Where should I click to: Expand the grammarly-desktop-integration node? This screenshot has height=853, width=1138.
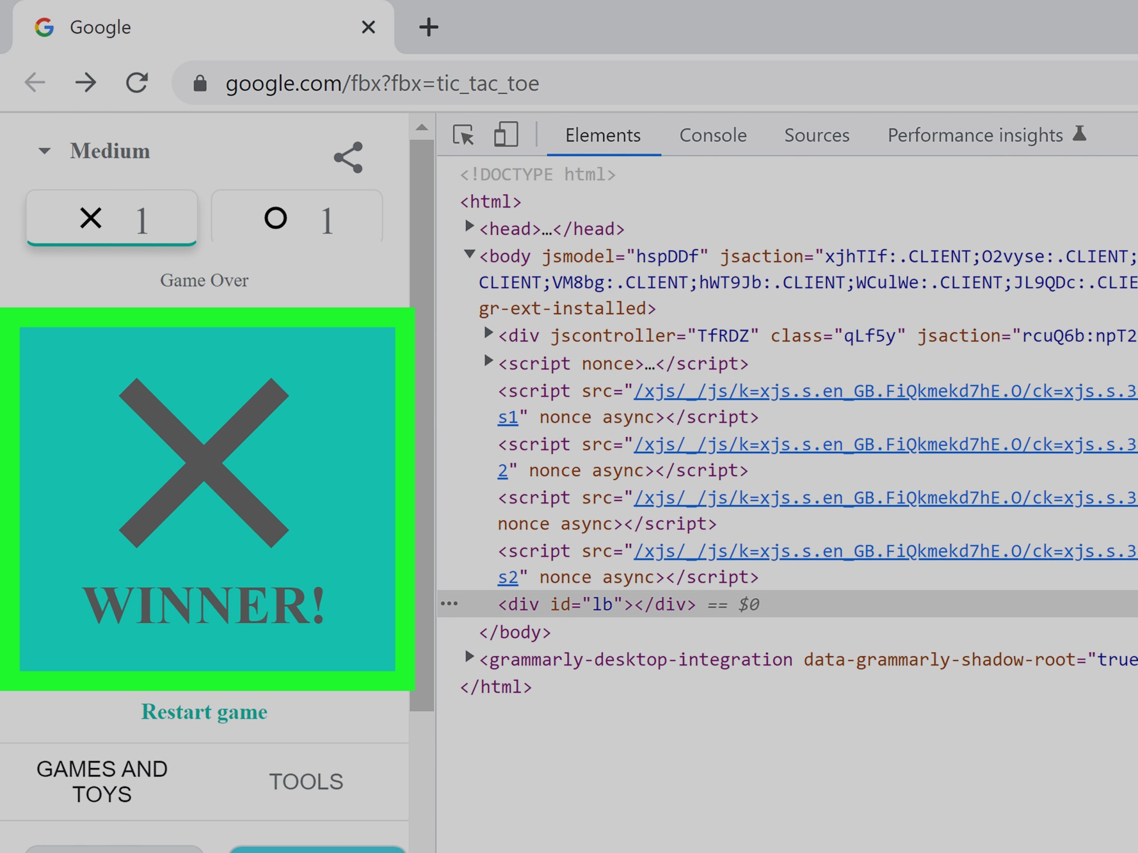pos(469,657)
